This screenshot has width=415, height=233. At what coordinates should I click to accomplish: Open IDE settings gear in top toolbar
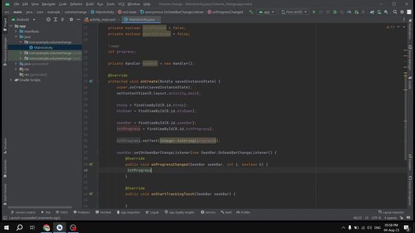[x=402, y=12]
